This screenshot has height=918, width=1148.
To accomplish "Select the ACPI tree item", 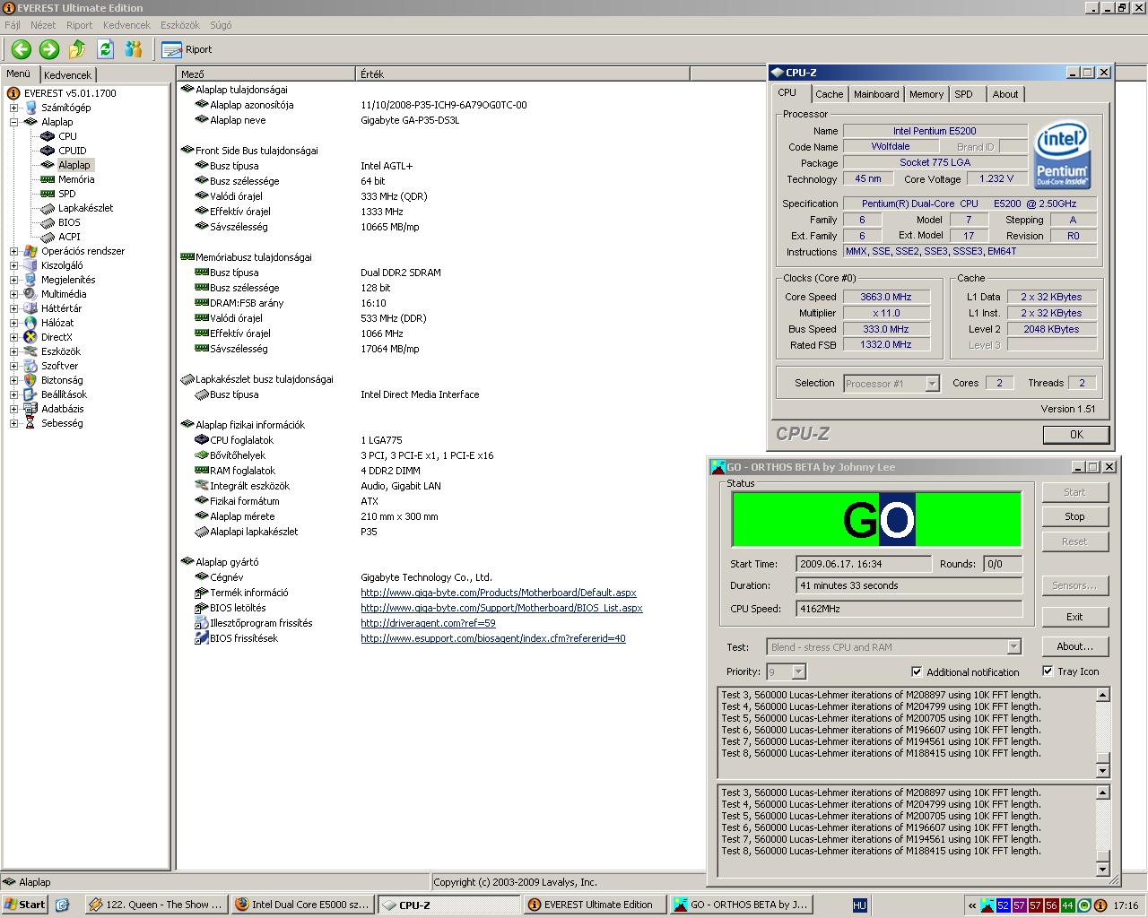I will 69,237.
